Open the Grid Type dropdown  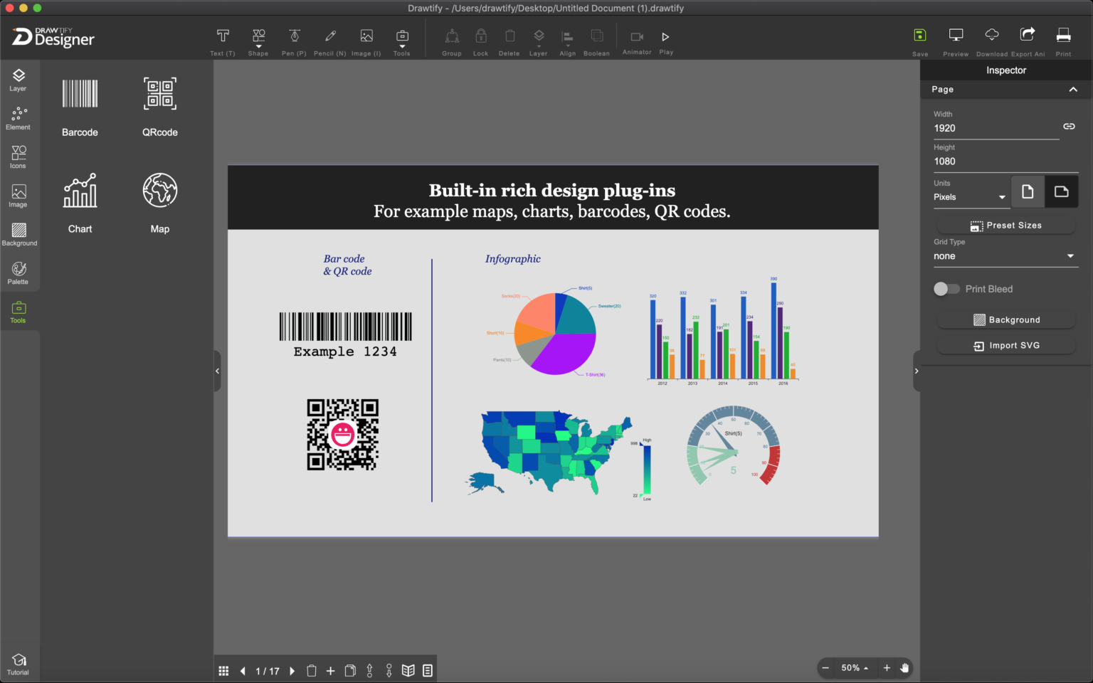pyautogui.click(x=1005, y=255)
